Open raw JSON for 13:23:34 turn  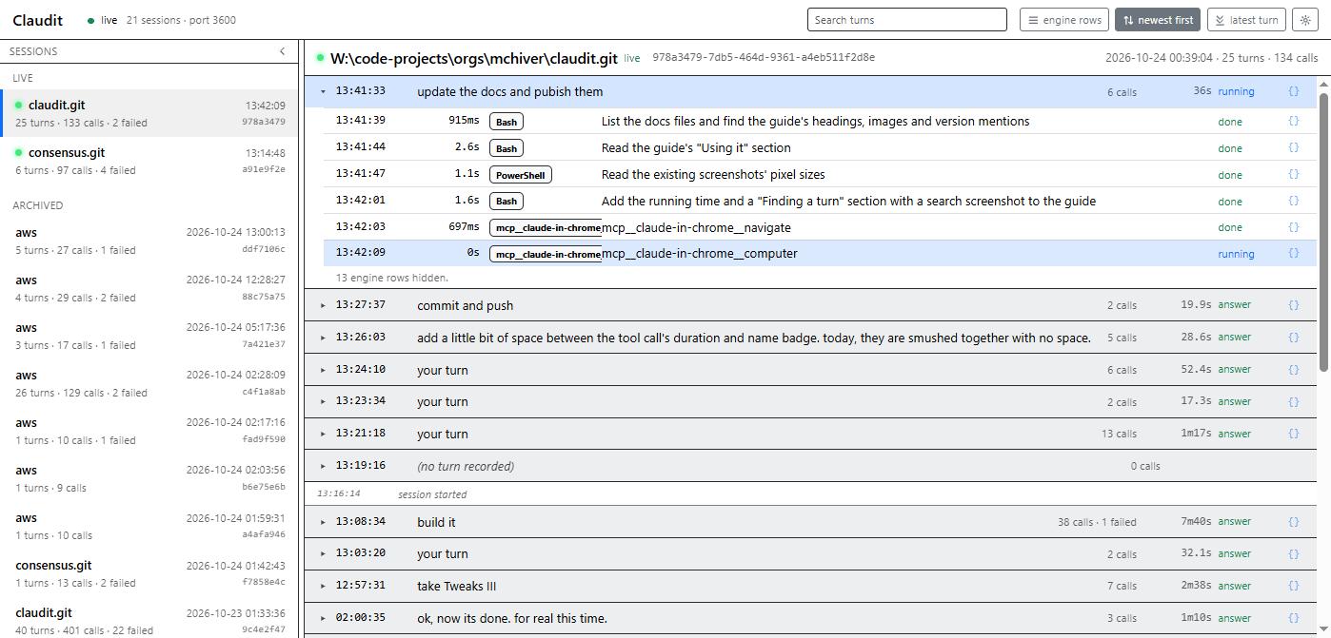point(1293,401)
